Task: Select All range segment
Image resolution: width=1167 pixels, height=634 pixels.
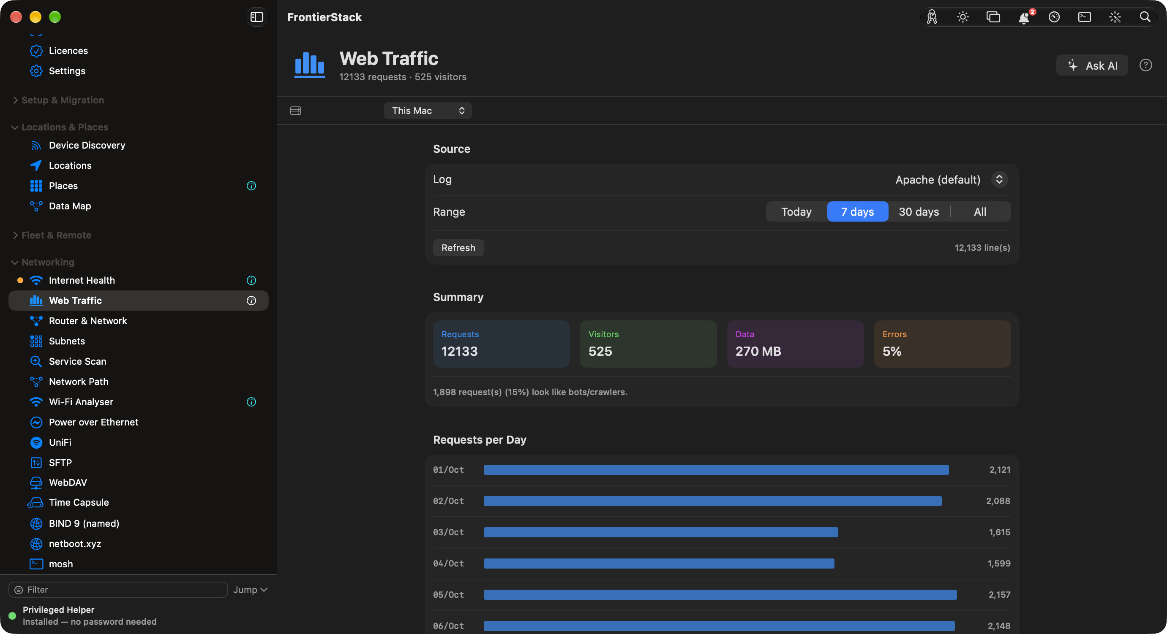Action: point(980,211)
